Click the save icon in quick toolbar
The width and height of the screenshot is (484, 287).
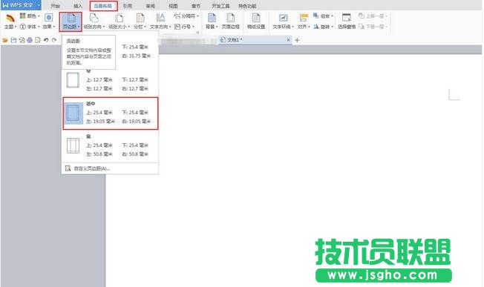pos(13,40)
